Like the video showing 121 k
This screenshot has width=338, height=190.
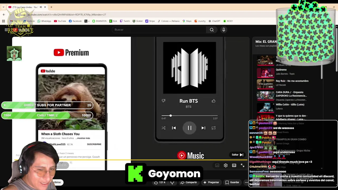pyautogui.click(x=160, y=182)
